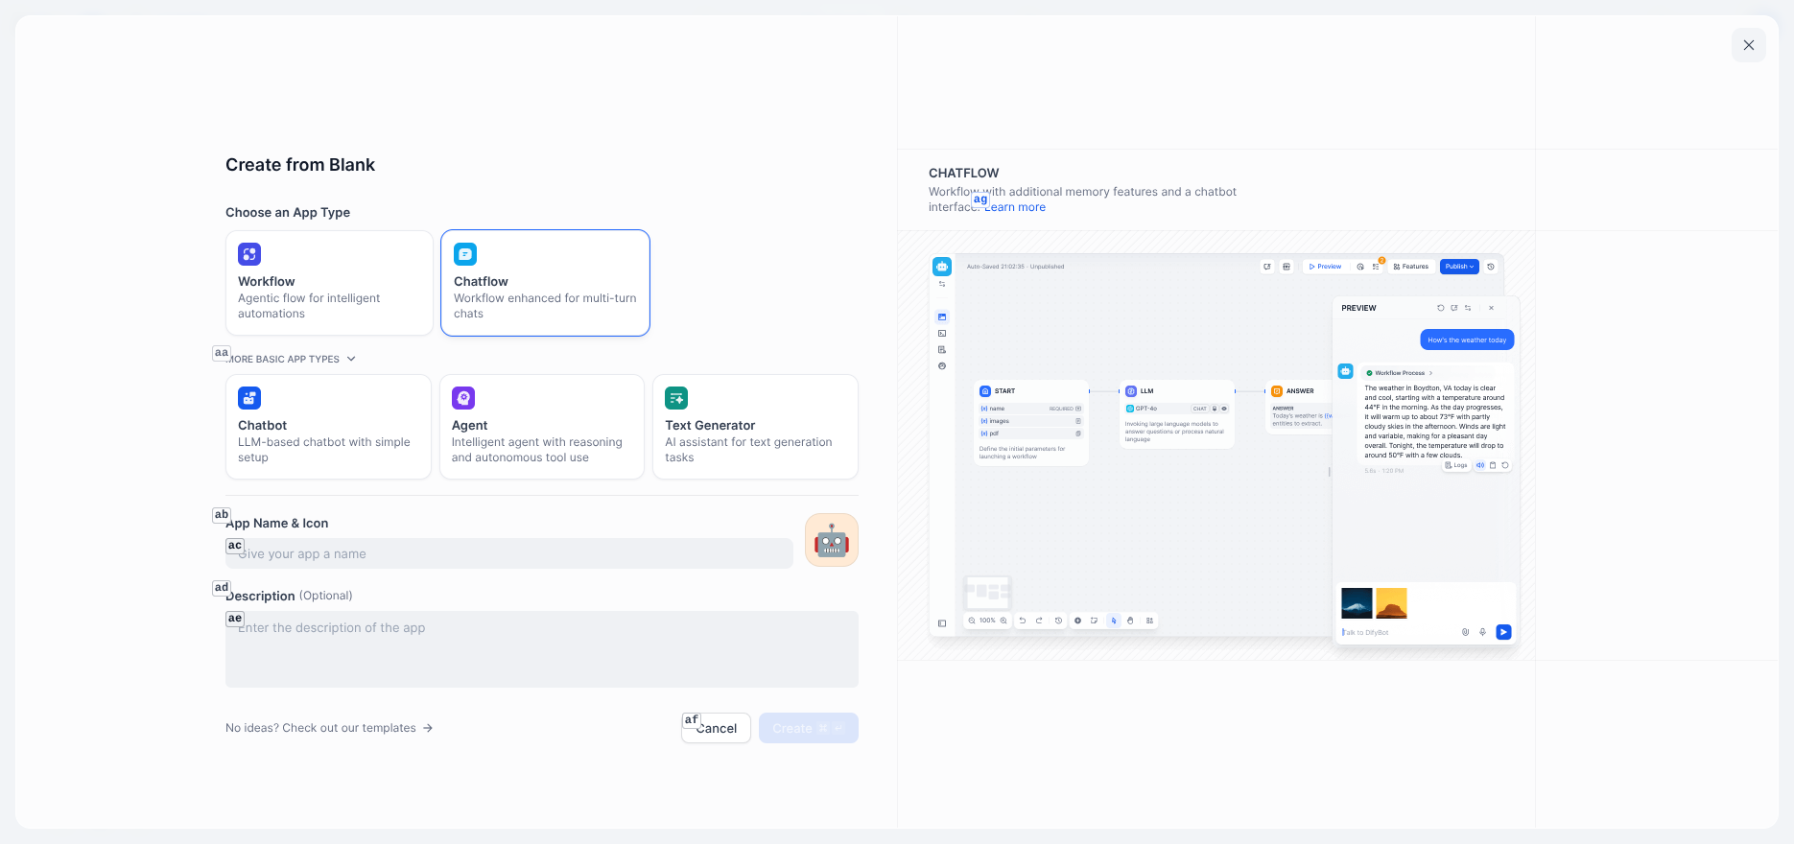Click into the description text area
1794x844 pixels.
coord(541,649)
